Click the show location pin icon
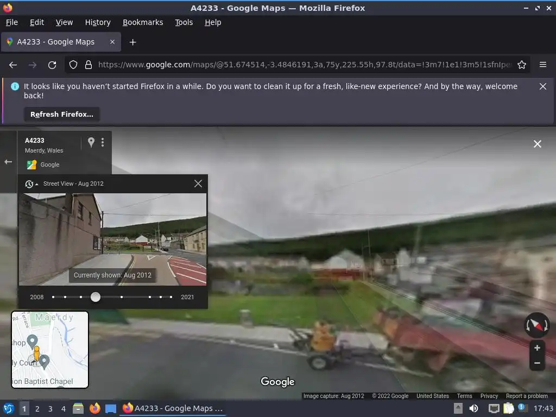 coord(91,142)
